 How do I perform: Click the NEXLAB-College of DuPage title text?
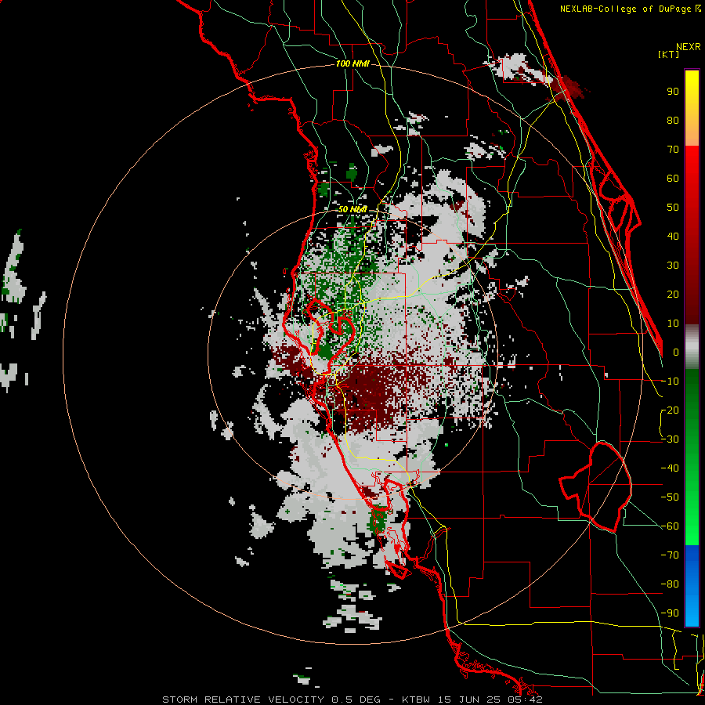click(630, 9)
